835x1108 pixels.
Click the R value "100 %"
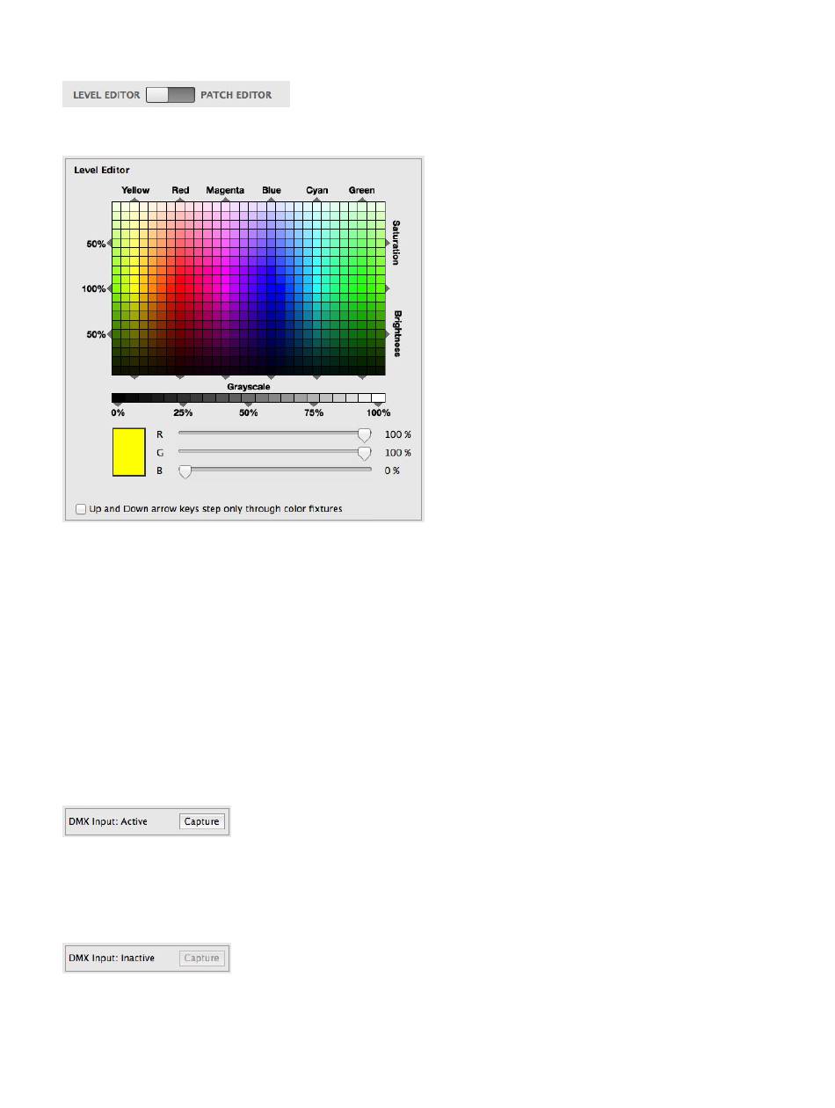click(398, 434)
